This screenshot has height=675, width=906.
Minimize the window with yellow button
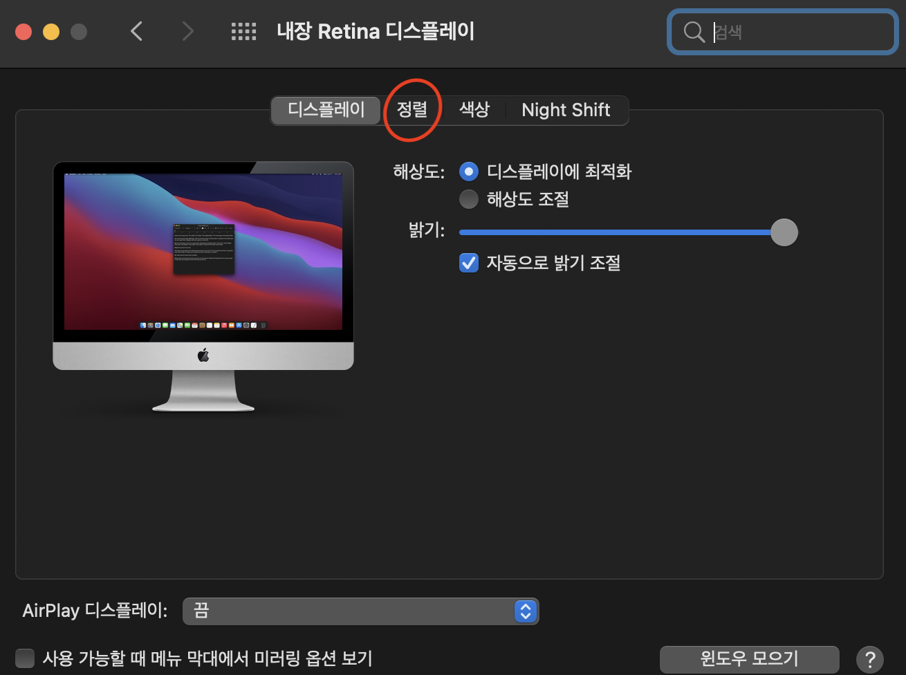(x=51, y=32)
